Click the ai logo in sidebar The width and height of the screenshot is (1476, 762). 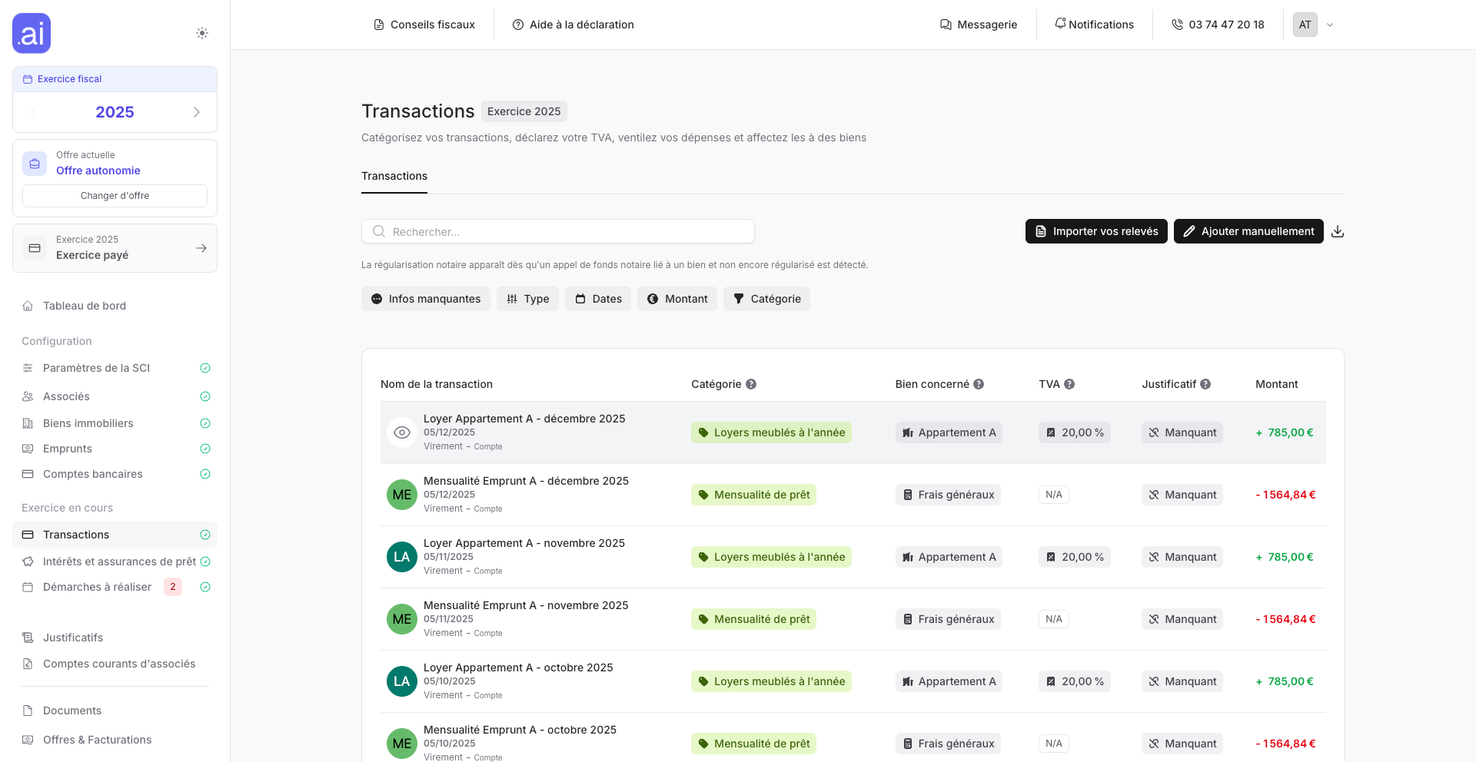pyautogui.click(x=32, y=33)
